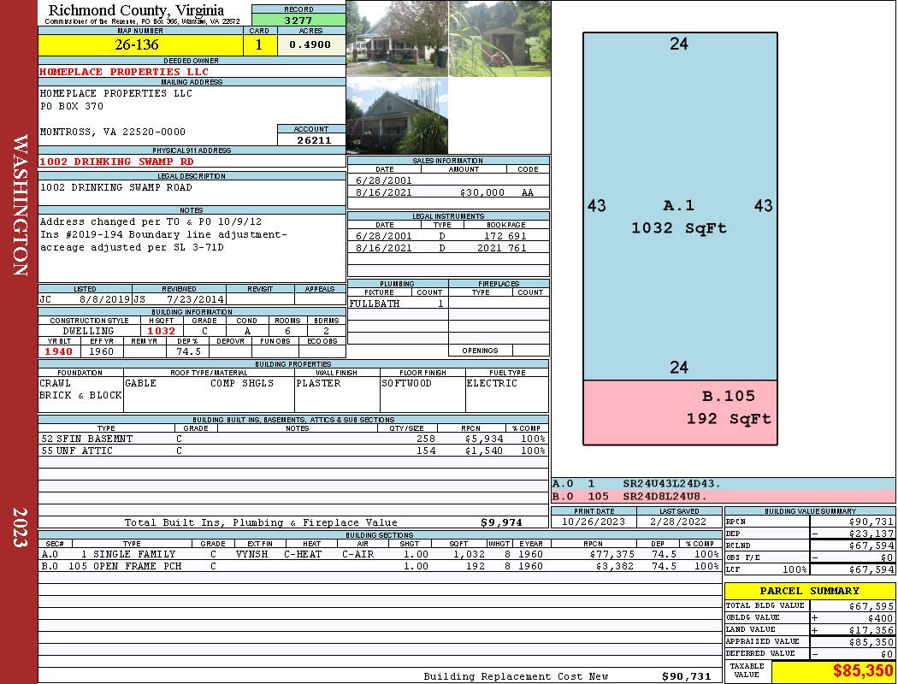
Task: Select the bottom house photo thumbnail
Action: point(397,115)
